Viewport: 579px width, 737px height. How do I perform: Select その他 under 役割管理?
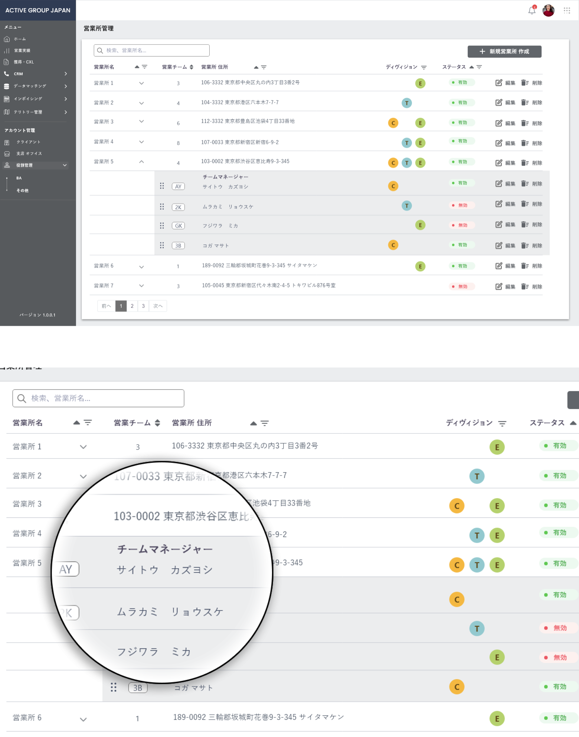pyautogui.click(x=22, y=191)
